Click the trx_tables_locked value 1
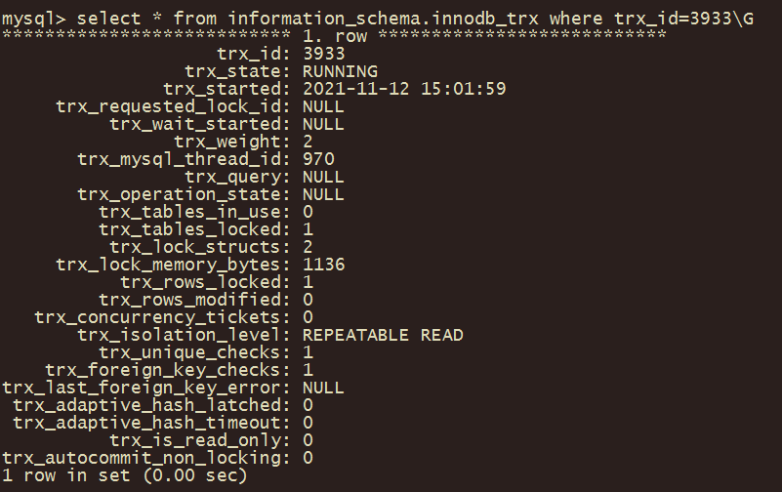782x492 pixels. pos(308,229)
